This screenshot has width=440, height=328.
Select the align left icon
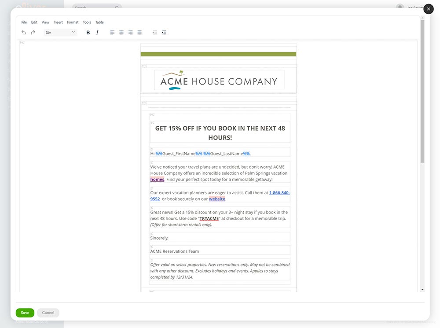click(112, 32)
